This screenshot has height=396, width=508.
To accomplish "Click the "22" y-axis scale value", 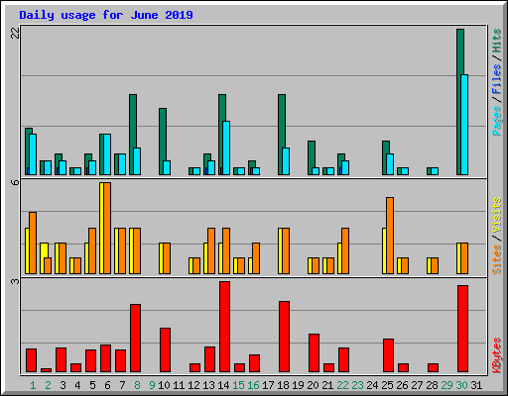I will pyautogui.click(x=15, y=33).
